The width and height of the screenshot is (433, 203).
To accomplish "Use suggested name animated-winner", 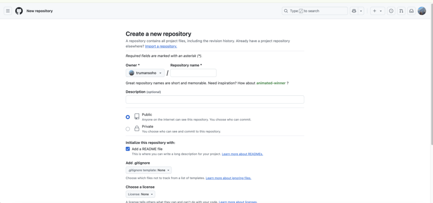I will tap(271, 83).
